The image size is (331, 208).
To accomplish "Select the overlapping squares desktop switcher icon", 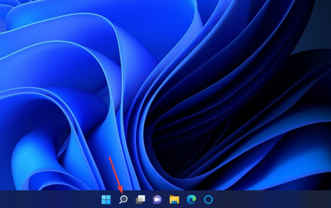I will click(140, 200).
